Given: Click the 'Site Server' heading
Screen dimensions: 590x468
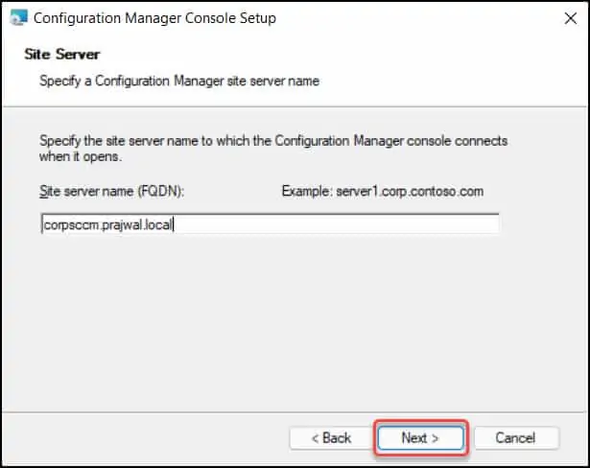Looking at the screenshot, I should pyautogui.click(x=62, y=55).
